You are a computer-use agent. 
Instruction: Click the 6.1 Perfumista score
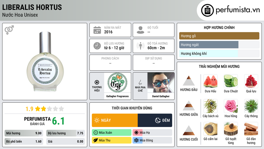(x=58, y=121)
